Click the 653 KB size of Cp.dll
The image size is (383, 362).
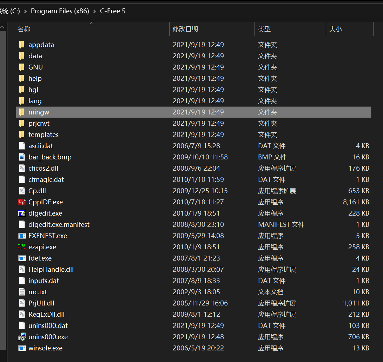(x=358, y=191)
